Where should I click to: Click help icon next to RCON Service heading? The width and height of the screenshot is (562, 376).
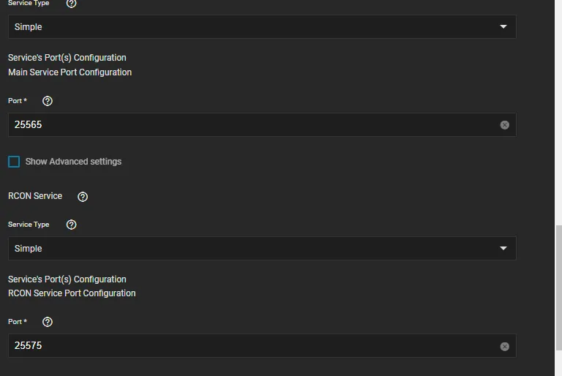(83, 197)
